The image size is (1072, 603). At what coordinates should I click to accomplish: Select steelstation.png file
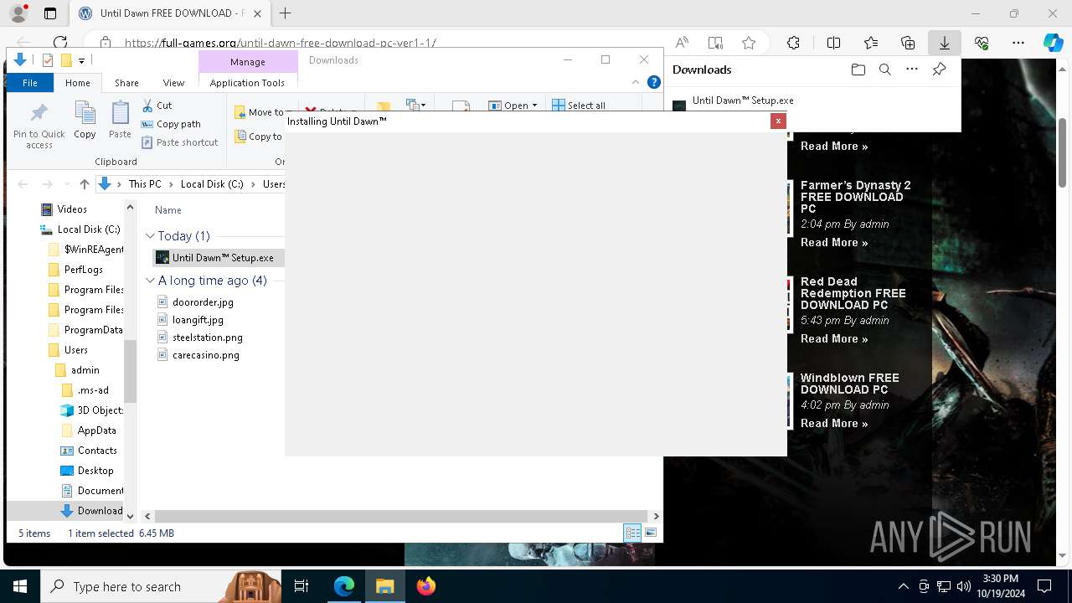coord(207,338)
